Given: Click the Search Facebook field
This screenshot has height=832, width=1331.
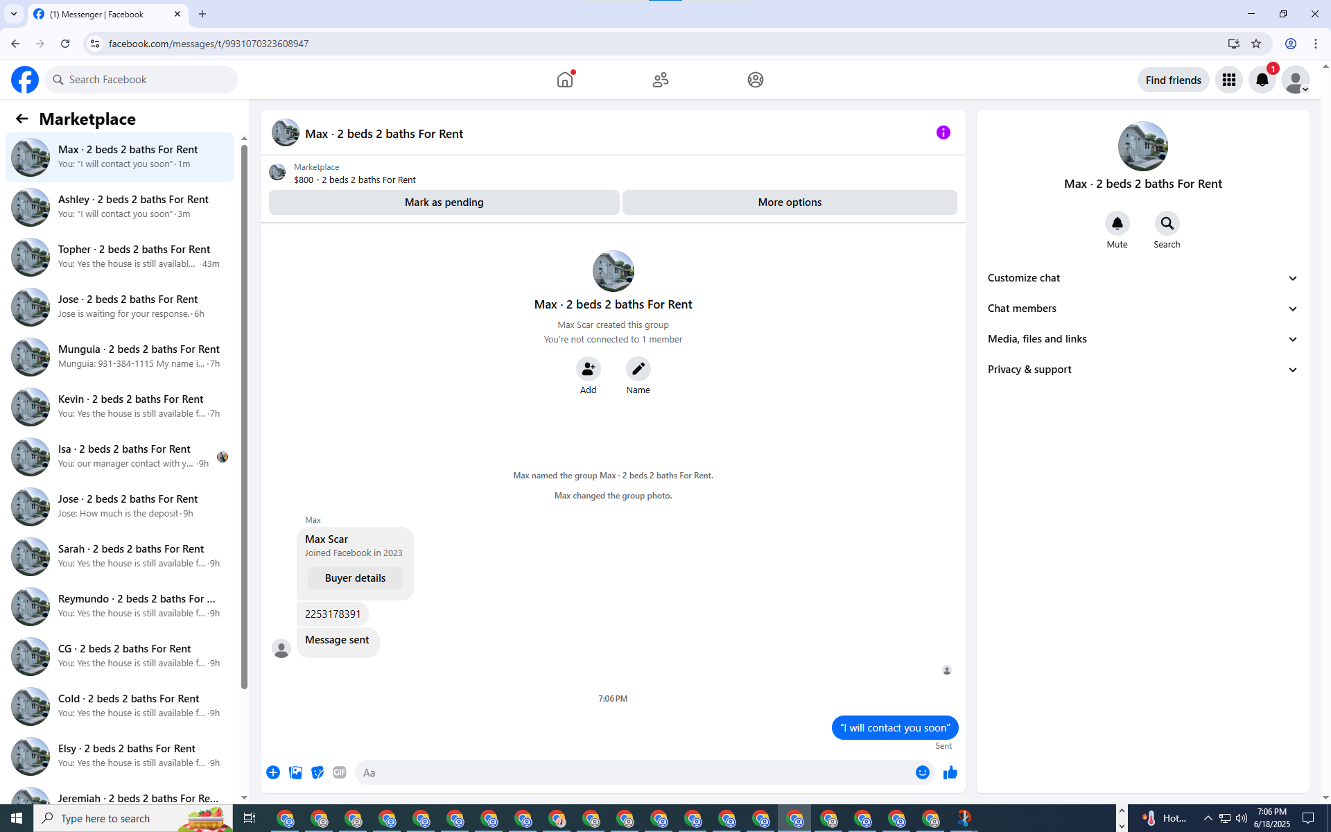Looking at the screenshot, I should coord(141,80).
